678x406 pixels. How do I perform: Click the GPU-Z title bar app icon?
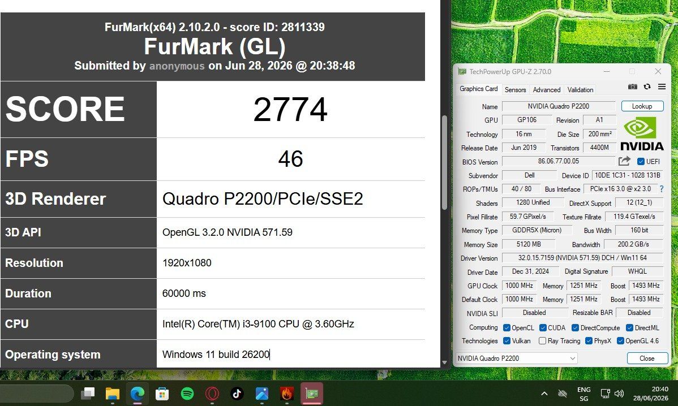point(462,72)
